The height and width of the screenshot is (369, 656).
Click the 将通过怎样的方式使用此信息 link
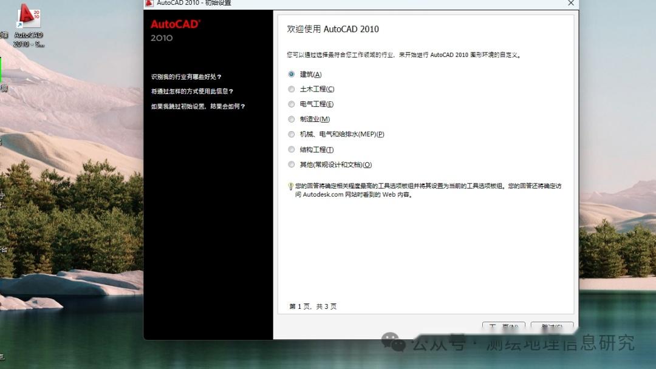click(x=191, y=90)
